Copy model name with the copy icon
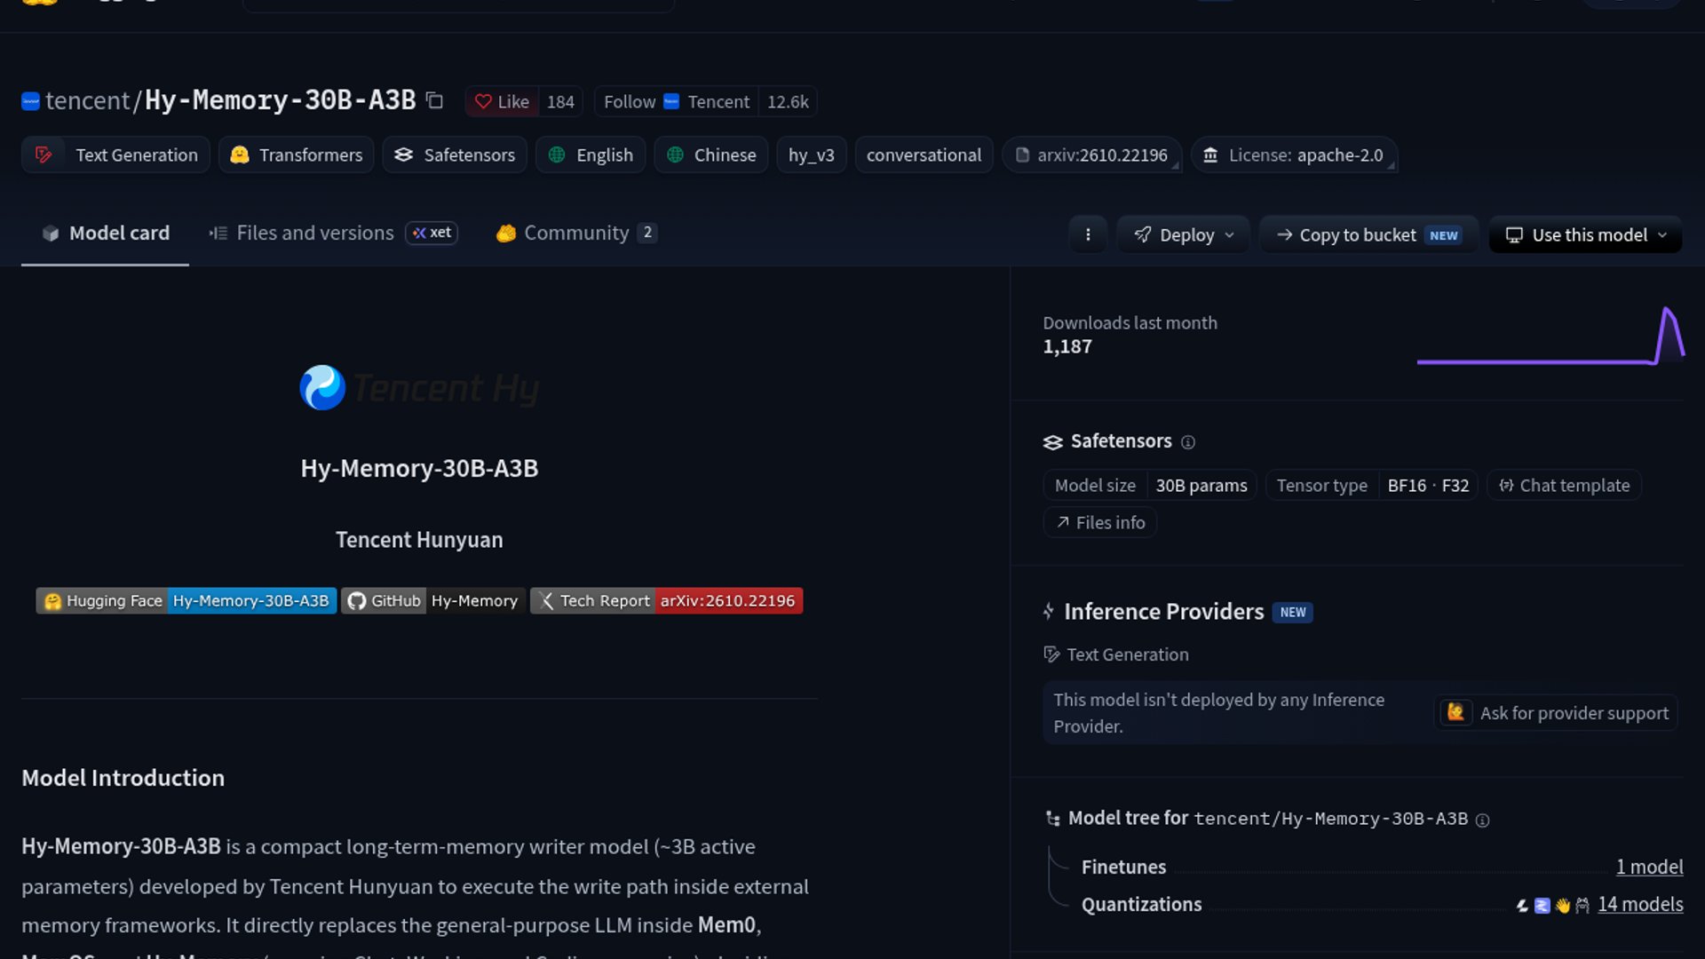1705x959 pixels. (x=434, y=100)
